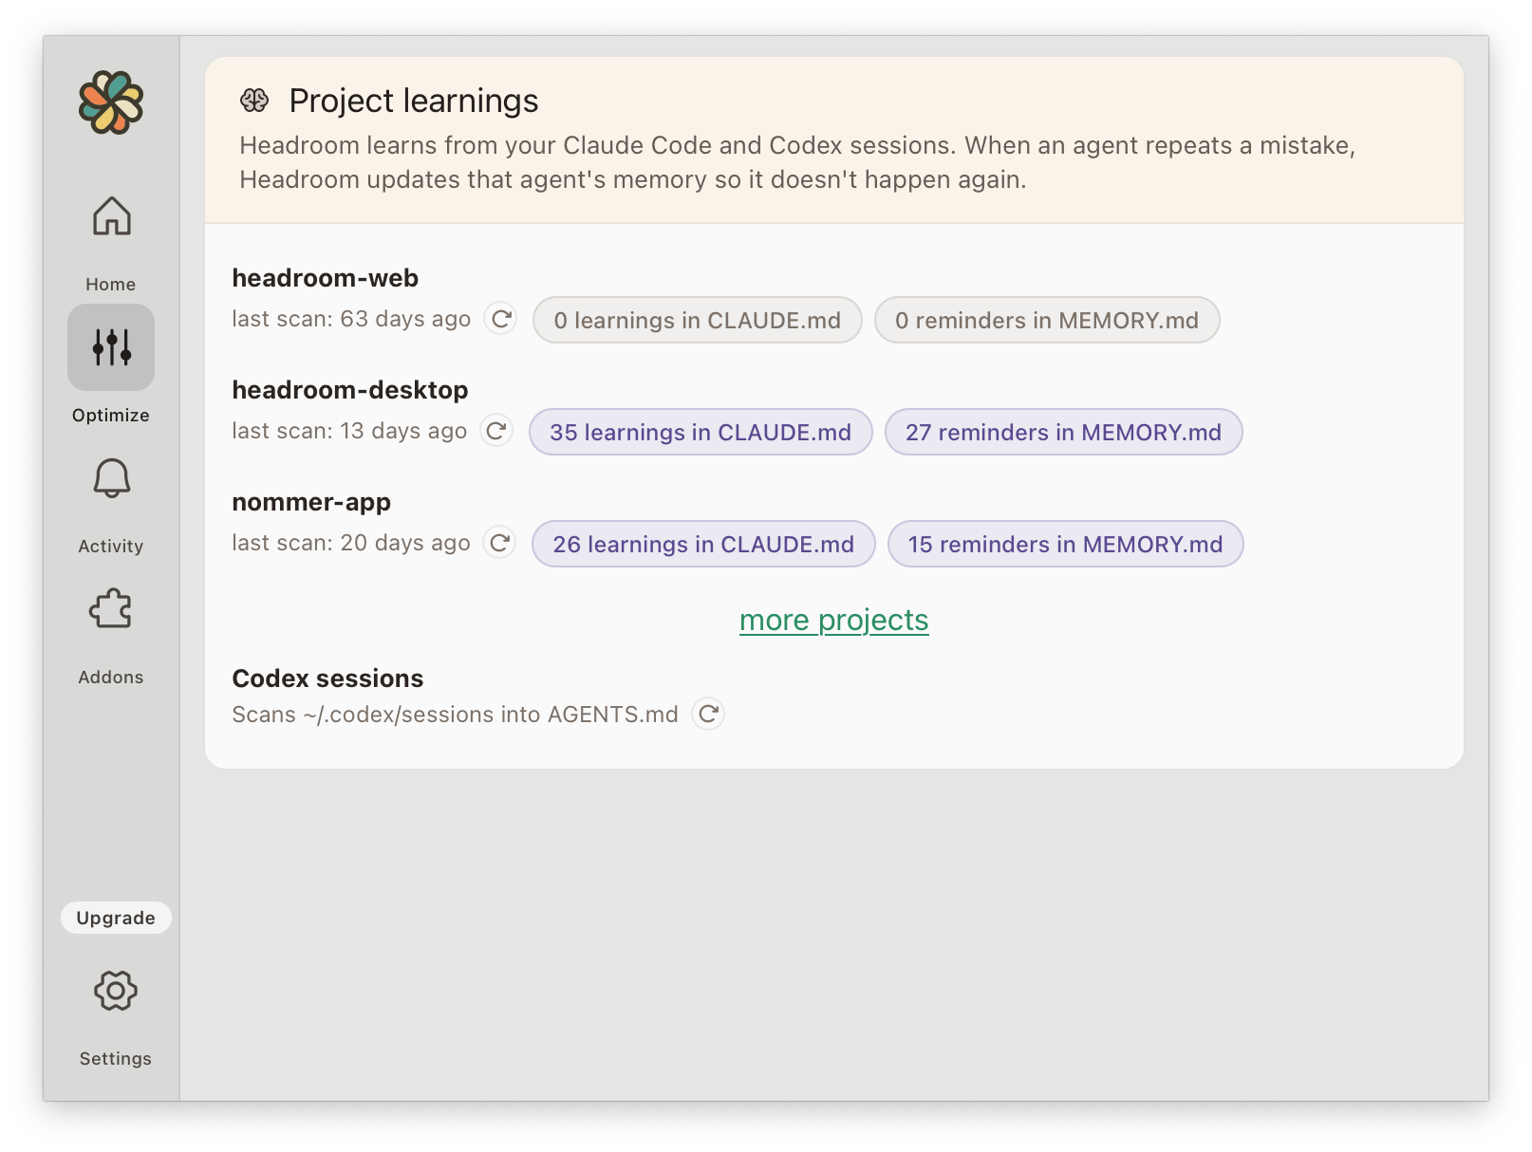Image resolution: width=1532 pixels, height=1152 pixels.
Task: Open '35 learnings in CLAUDE.md' pill
Action: (x=701, y=432)
